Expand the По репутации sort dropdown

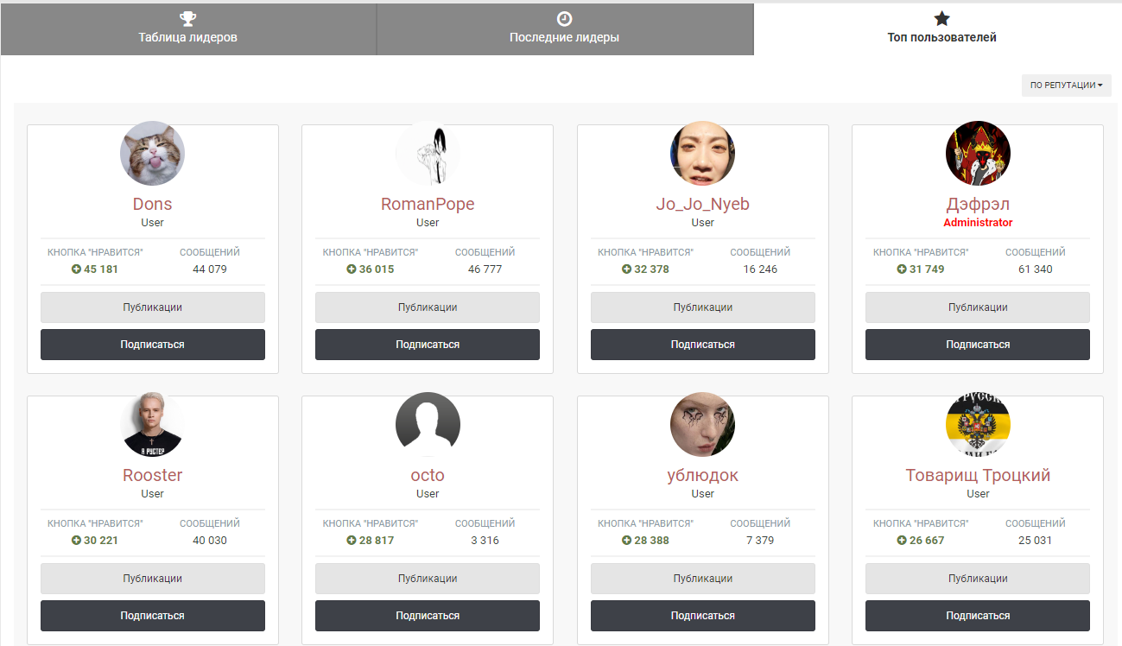[1066, 85]
